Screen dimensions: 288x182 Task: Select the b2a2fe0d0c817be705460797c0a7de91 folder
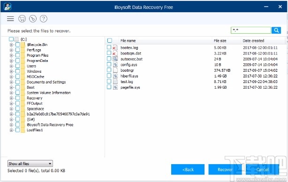tap(58, 114)
